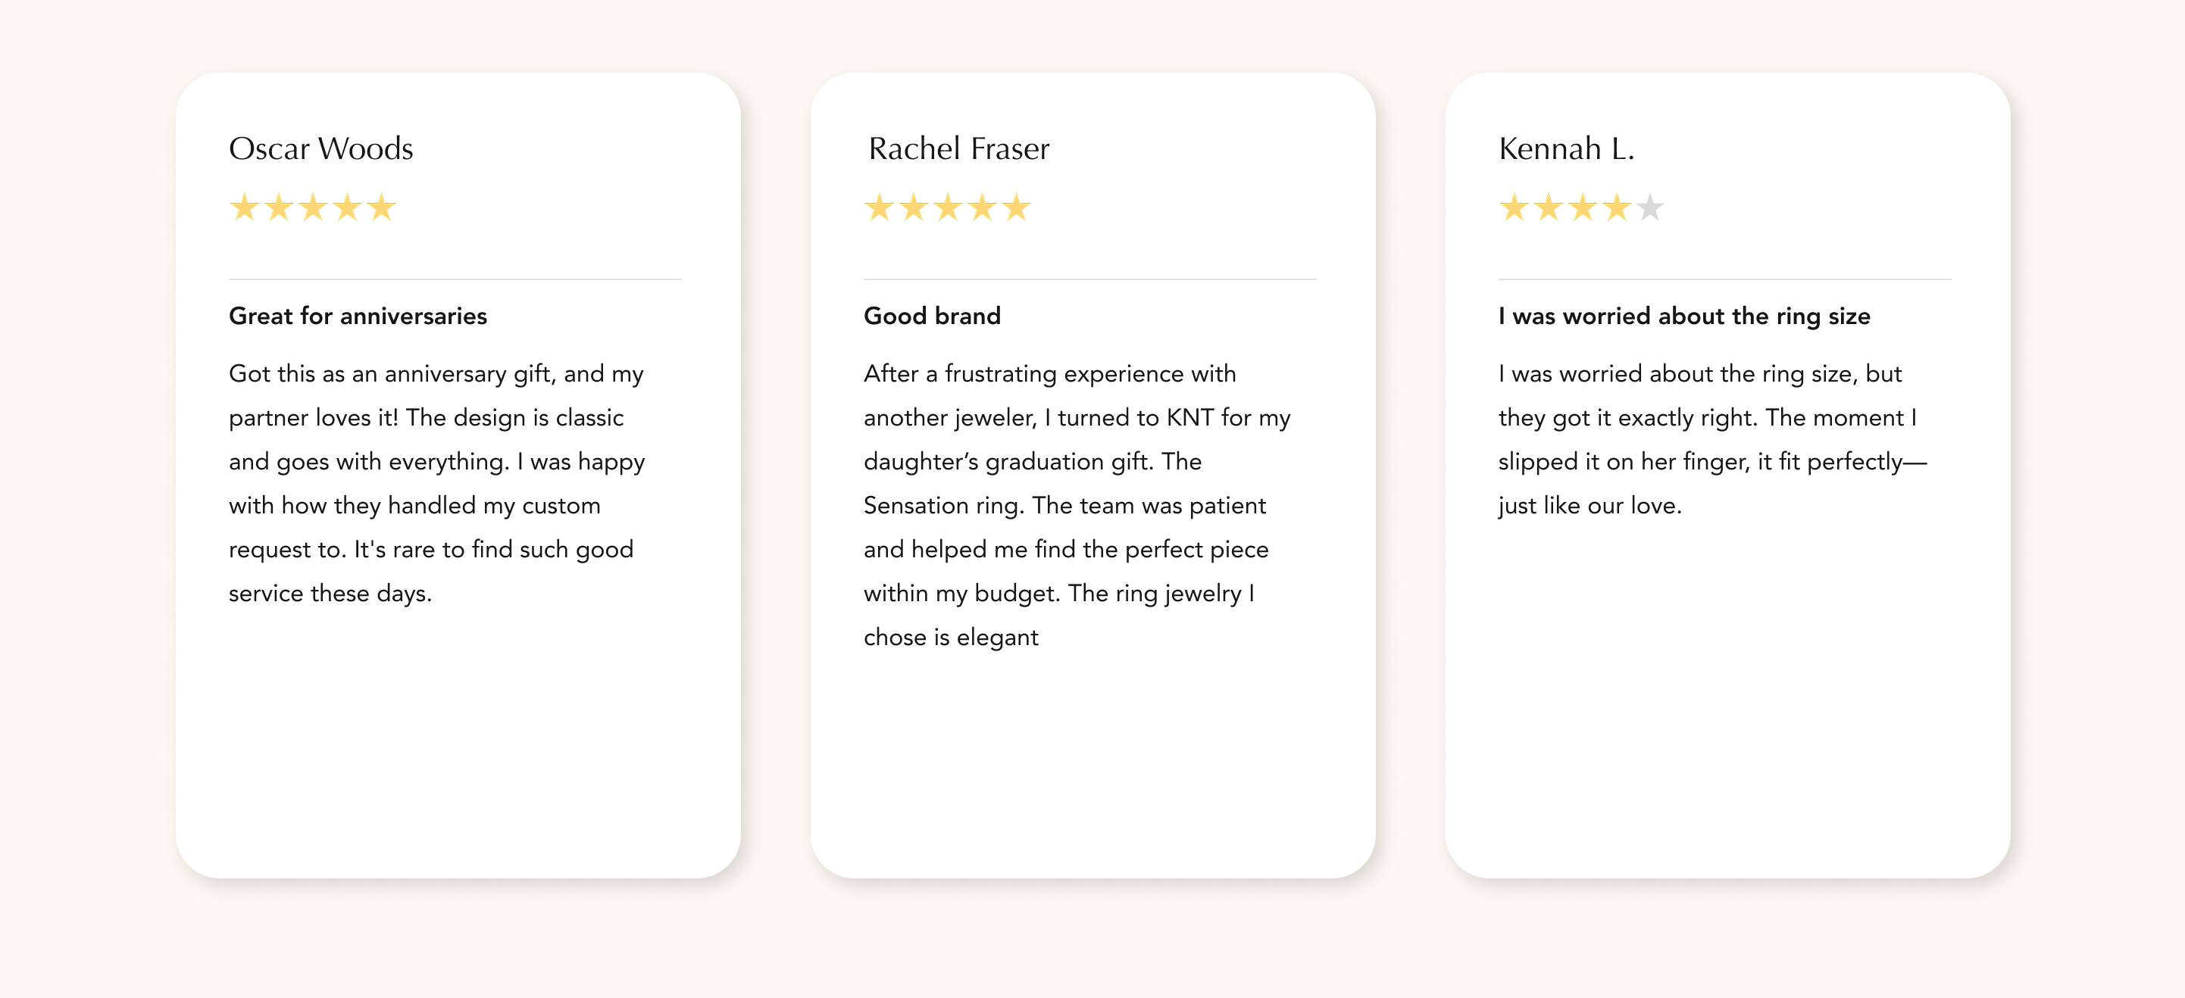Select the "Good brand" review heading
This screenshot has height=998, width=2185.
tap(932, 317)
